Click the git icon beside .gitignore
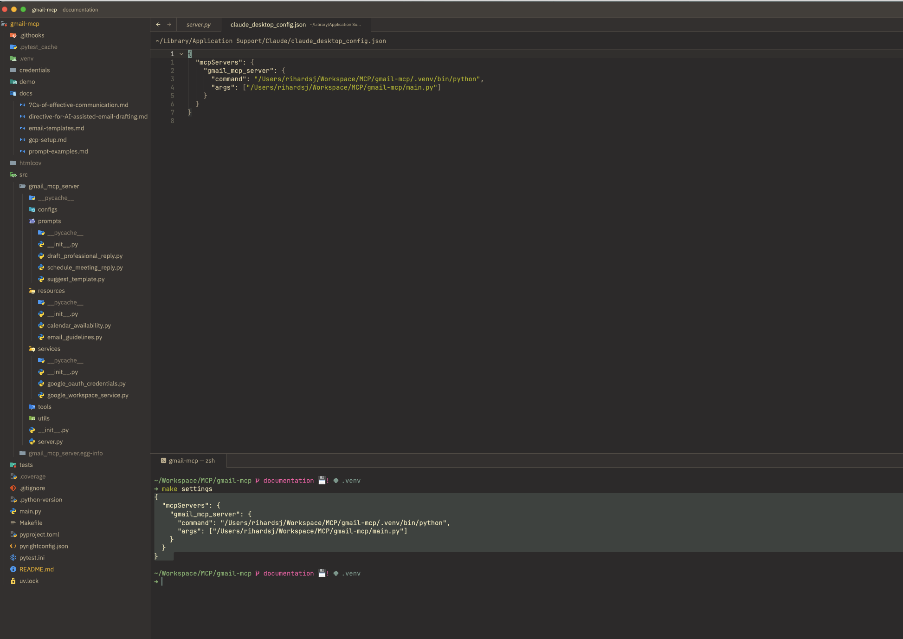The height and width of the screenshot is (639, 903). pos(13,488)
